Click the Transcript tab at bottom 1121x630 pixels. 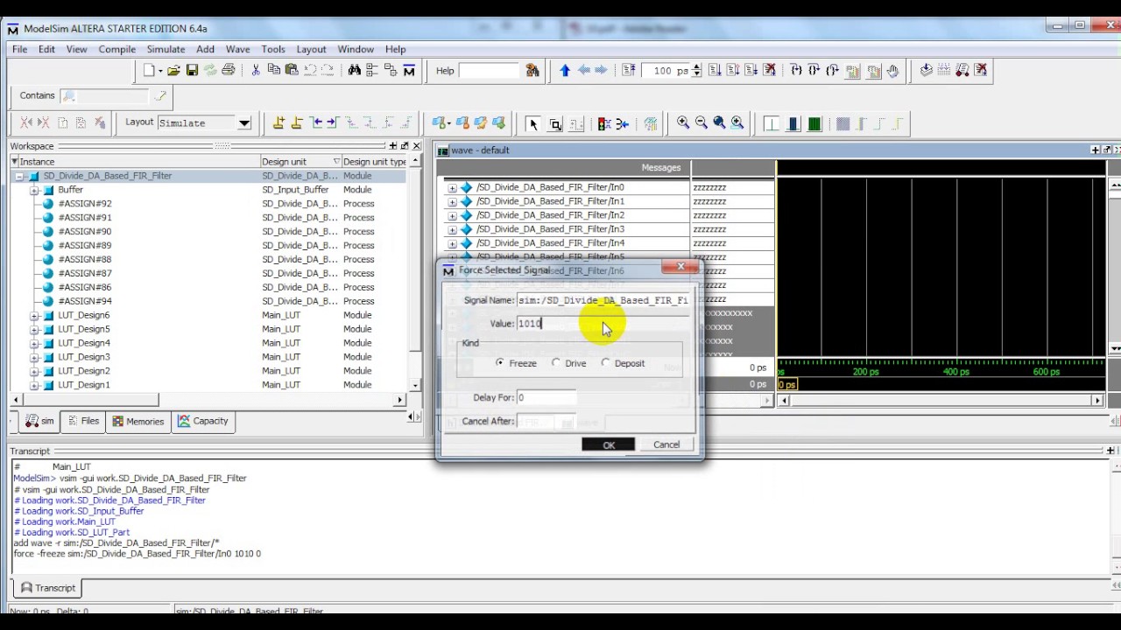pos(48,588)
